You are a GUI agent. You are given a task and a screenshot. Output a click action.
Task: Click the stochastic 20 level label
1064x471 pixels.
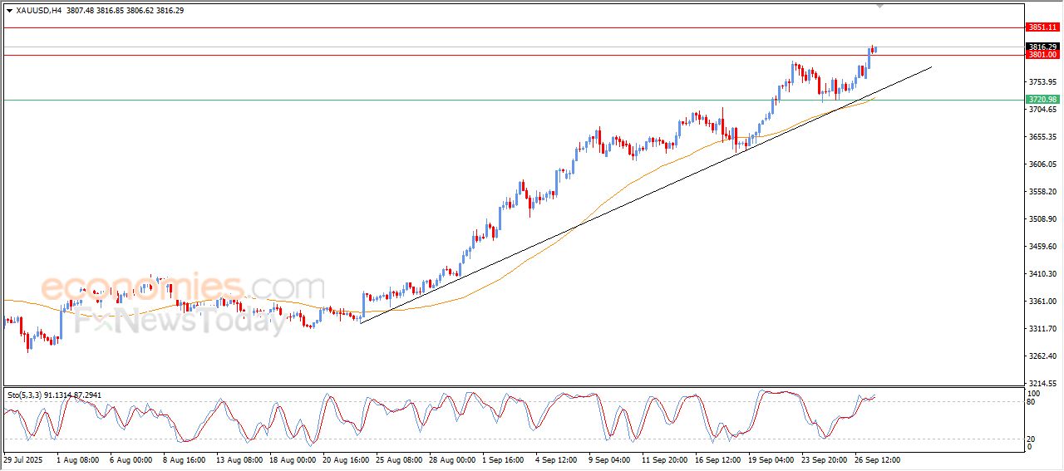pyautogui.click(x=1032, y=438)
